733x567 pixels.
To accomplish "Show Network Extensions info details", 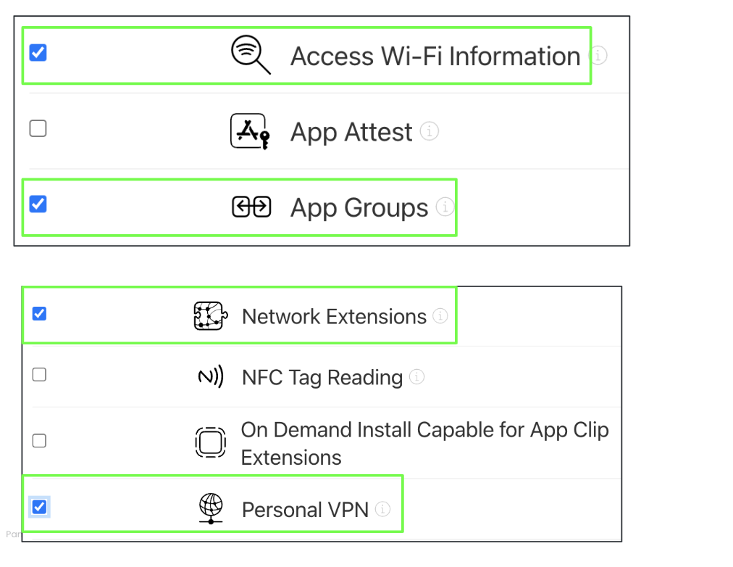I will 440,316.
